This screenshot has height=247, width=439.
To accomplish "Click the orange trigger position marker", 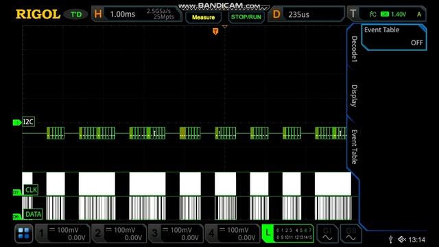I will [215, 31].
